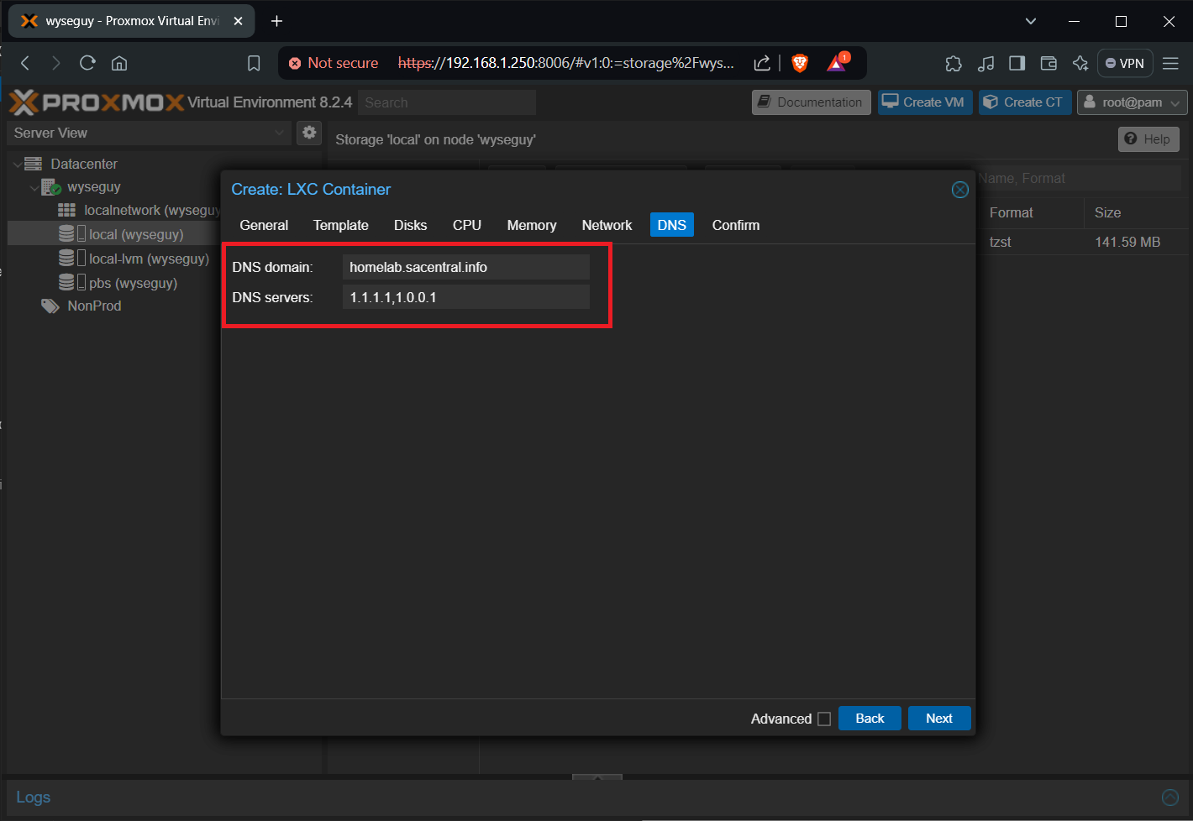1193x821 pixels.
Task: Click the Create VM button
Action: pos(925,102)
